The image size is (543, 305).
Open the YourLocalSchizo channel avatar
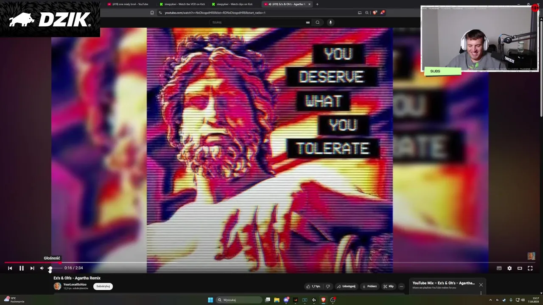pyautogui.click(x=57, y=286)
